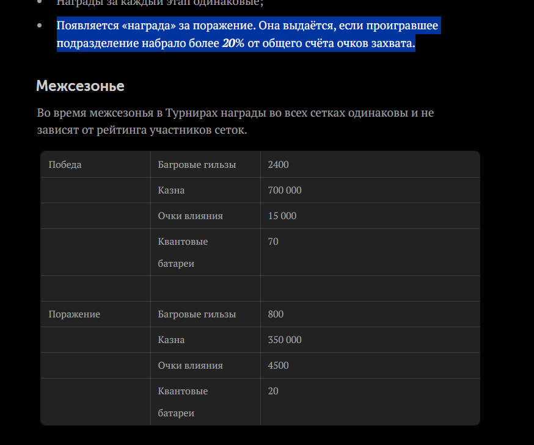Click "Квантовые батареи" label next to 70
Image resolution: width=534 pixels, height=445 pixels.
(183, 252)
